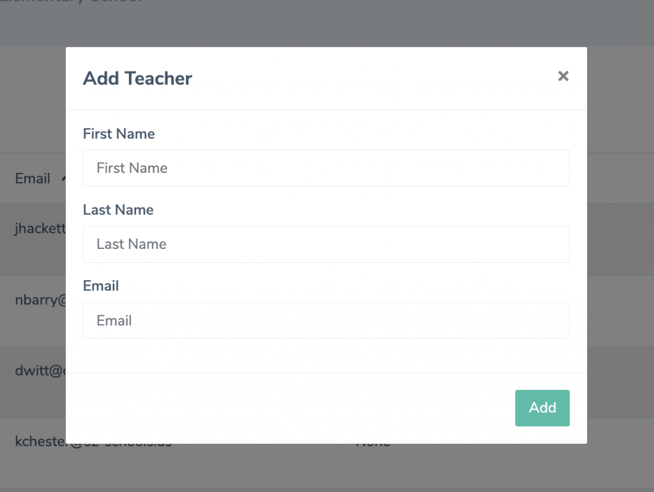Viewport: 654px width, 492px height.
Task: Click the None value in kchester's row
Action: point(374,441)
